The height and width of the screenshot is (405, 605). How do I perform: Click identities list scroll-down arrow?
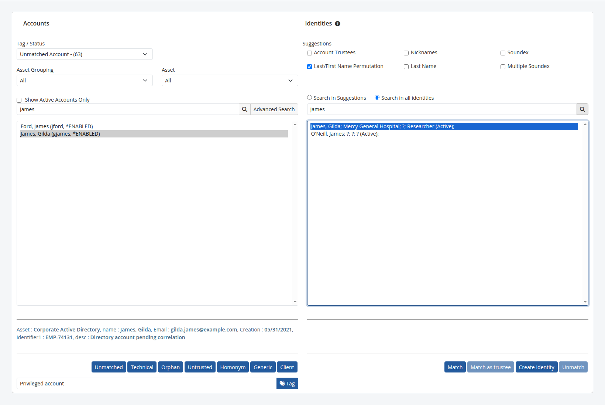585,302
